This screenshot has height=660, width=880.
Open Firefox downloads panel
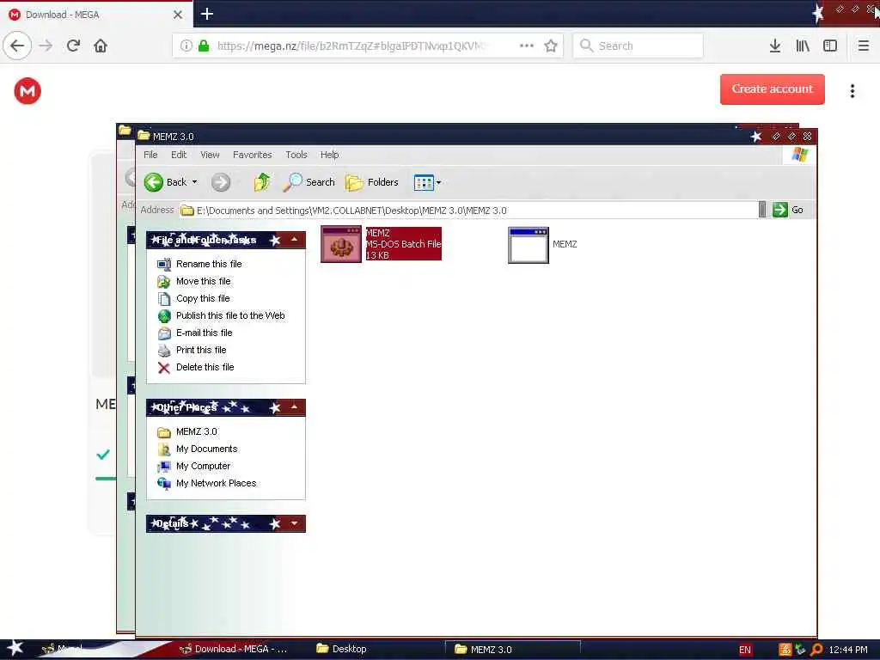pyautogui.click(x=775, y=46)
